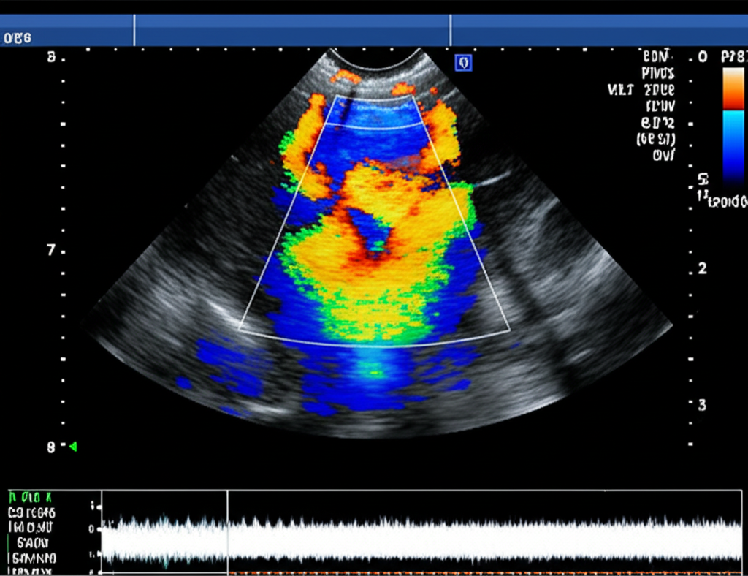
Task: Click bottom edge of the color Doppler box
Action: pyautogui.click(x=374, y=345)
